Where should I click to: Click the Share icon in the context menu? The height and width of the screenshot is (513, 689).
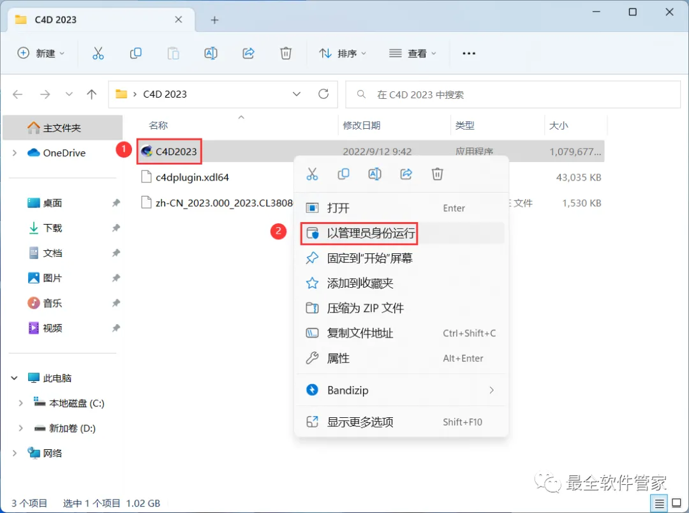tap(406, 174)
